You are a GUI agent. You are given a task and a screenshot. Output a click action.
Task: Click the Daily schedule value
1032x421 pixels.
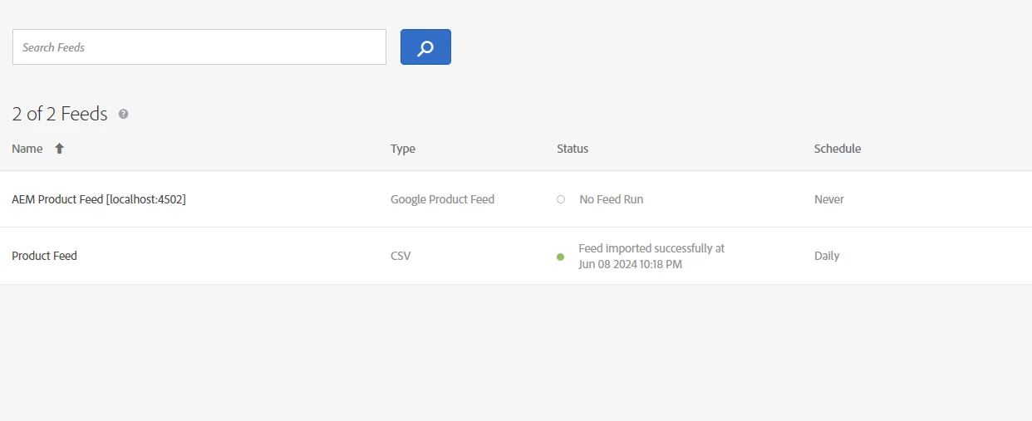(827, 256)
